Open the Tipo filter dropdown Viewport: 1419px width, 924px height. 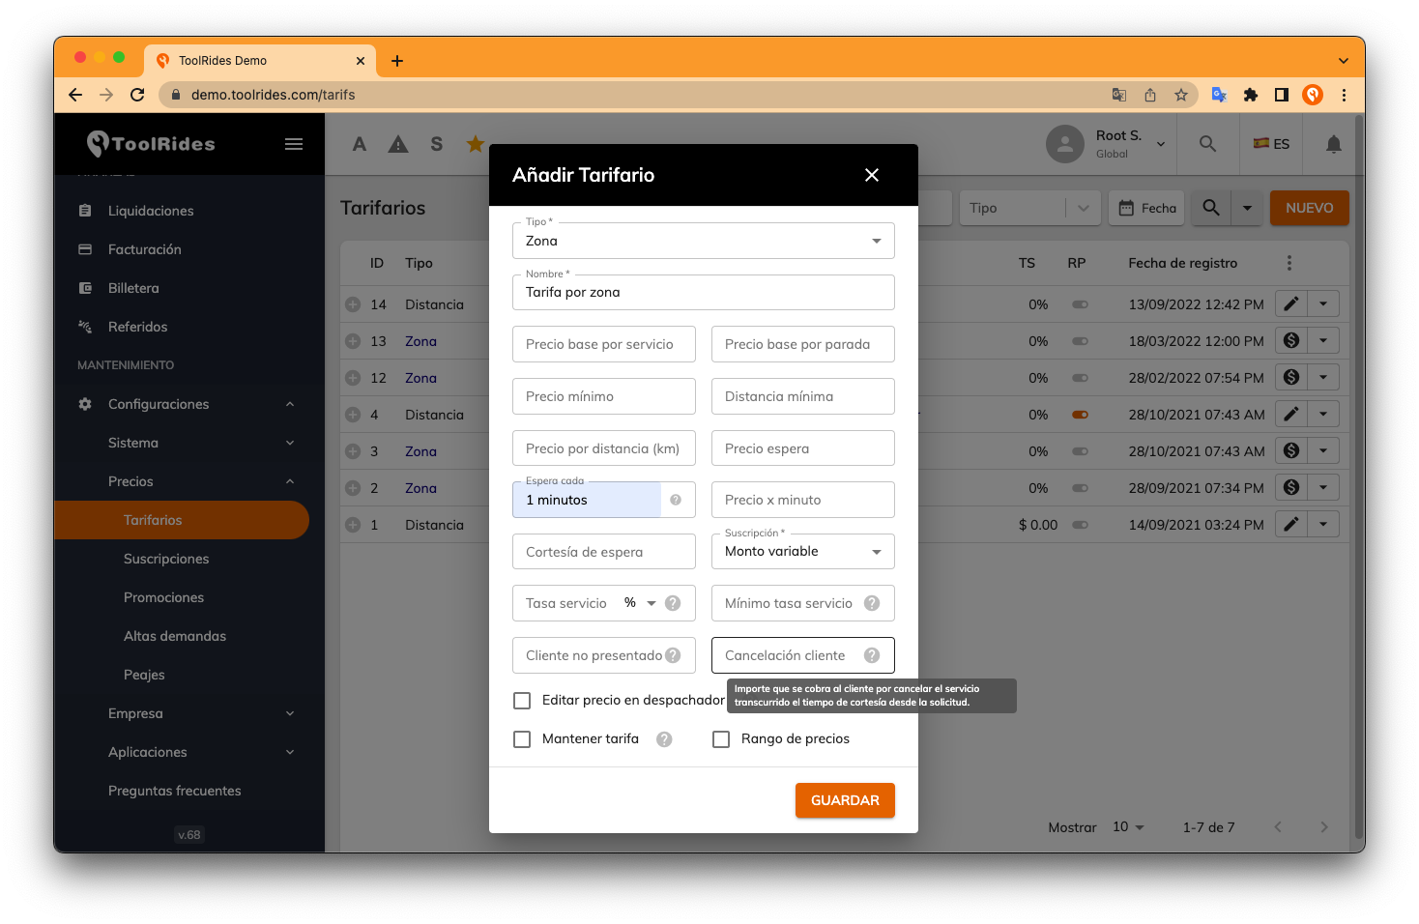point(1028,208)
